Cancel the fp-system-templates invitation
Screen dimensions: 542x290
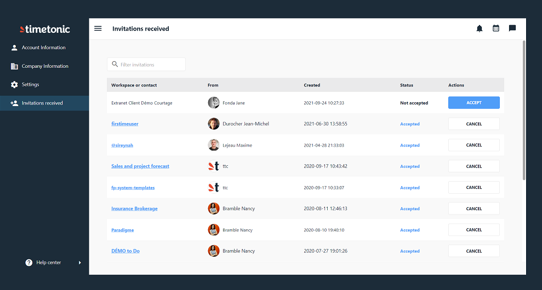(473, 188)
